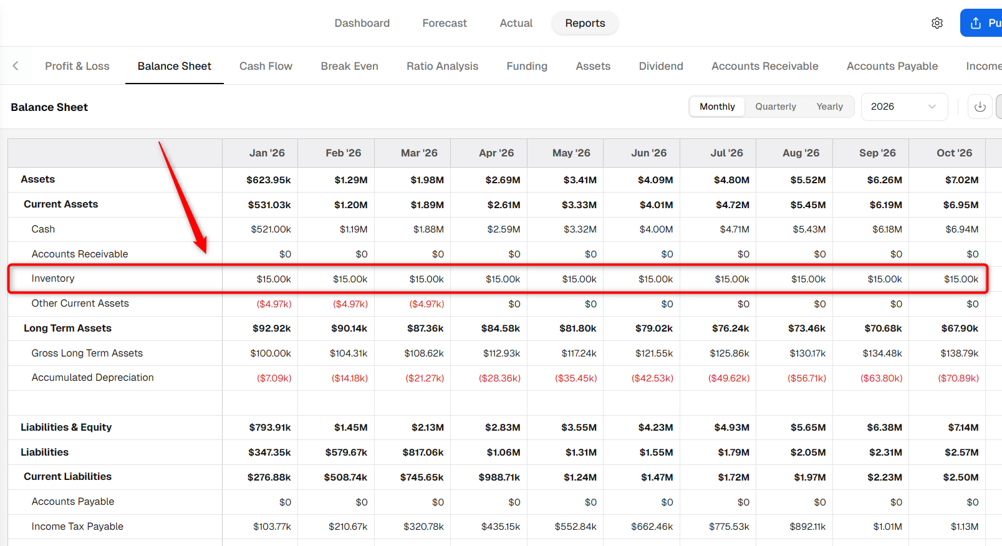This screenshot has height=546, width=1002.
Task: Click the share icon on the blue button
Action: coord(976,23)
